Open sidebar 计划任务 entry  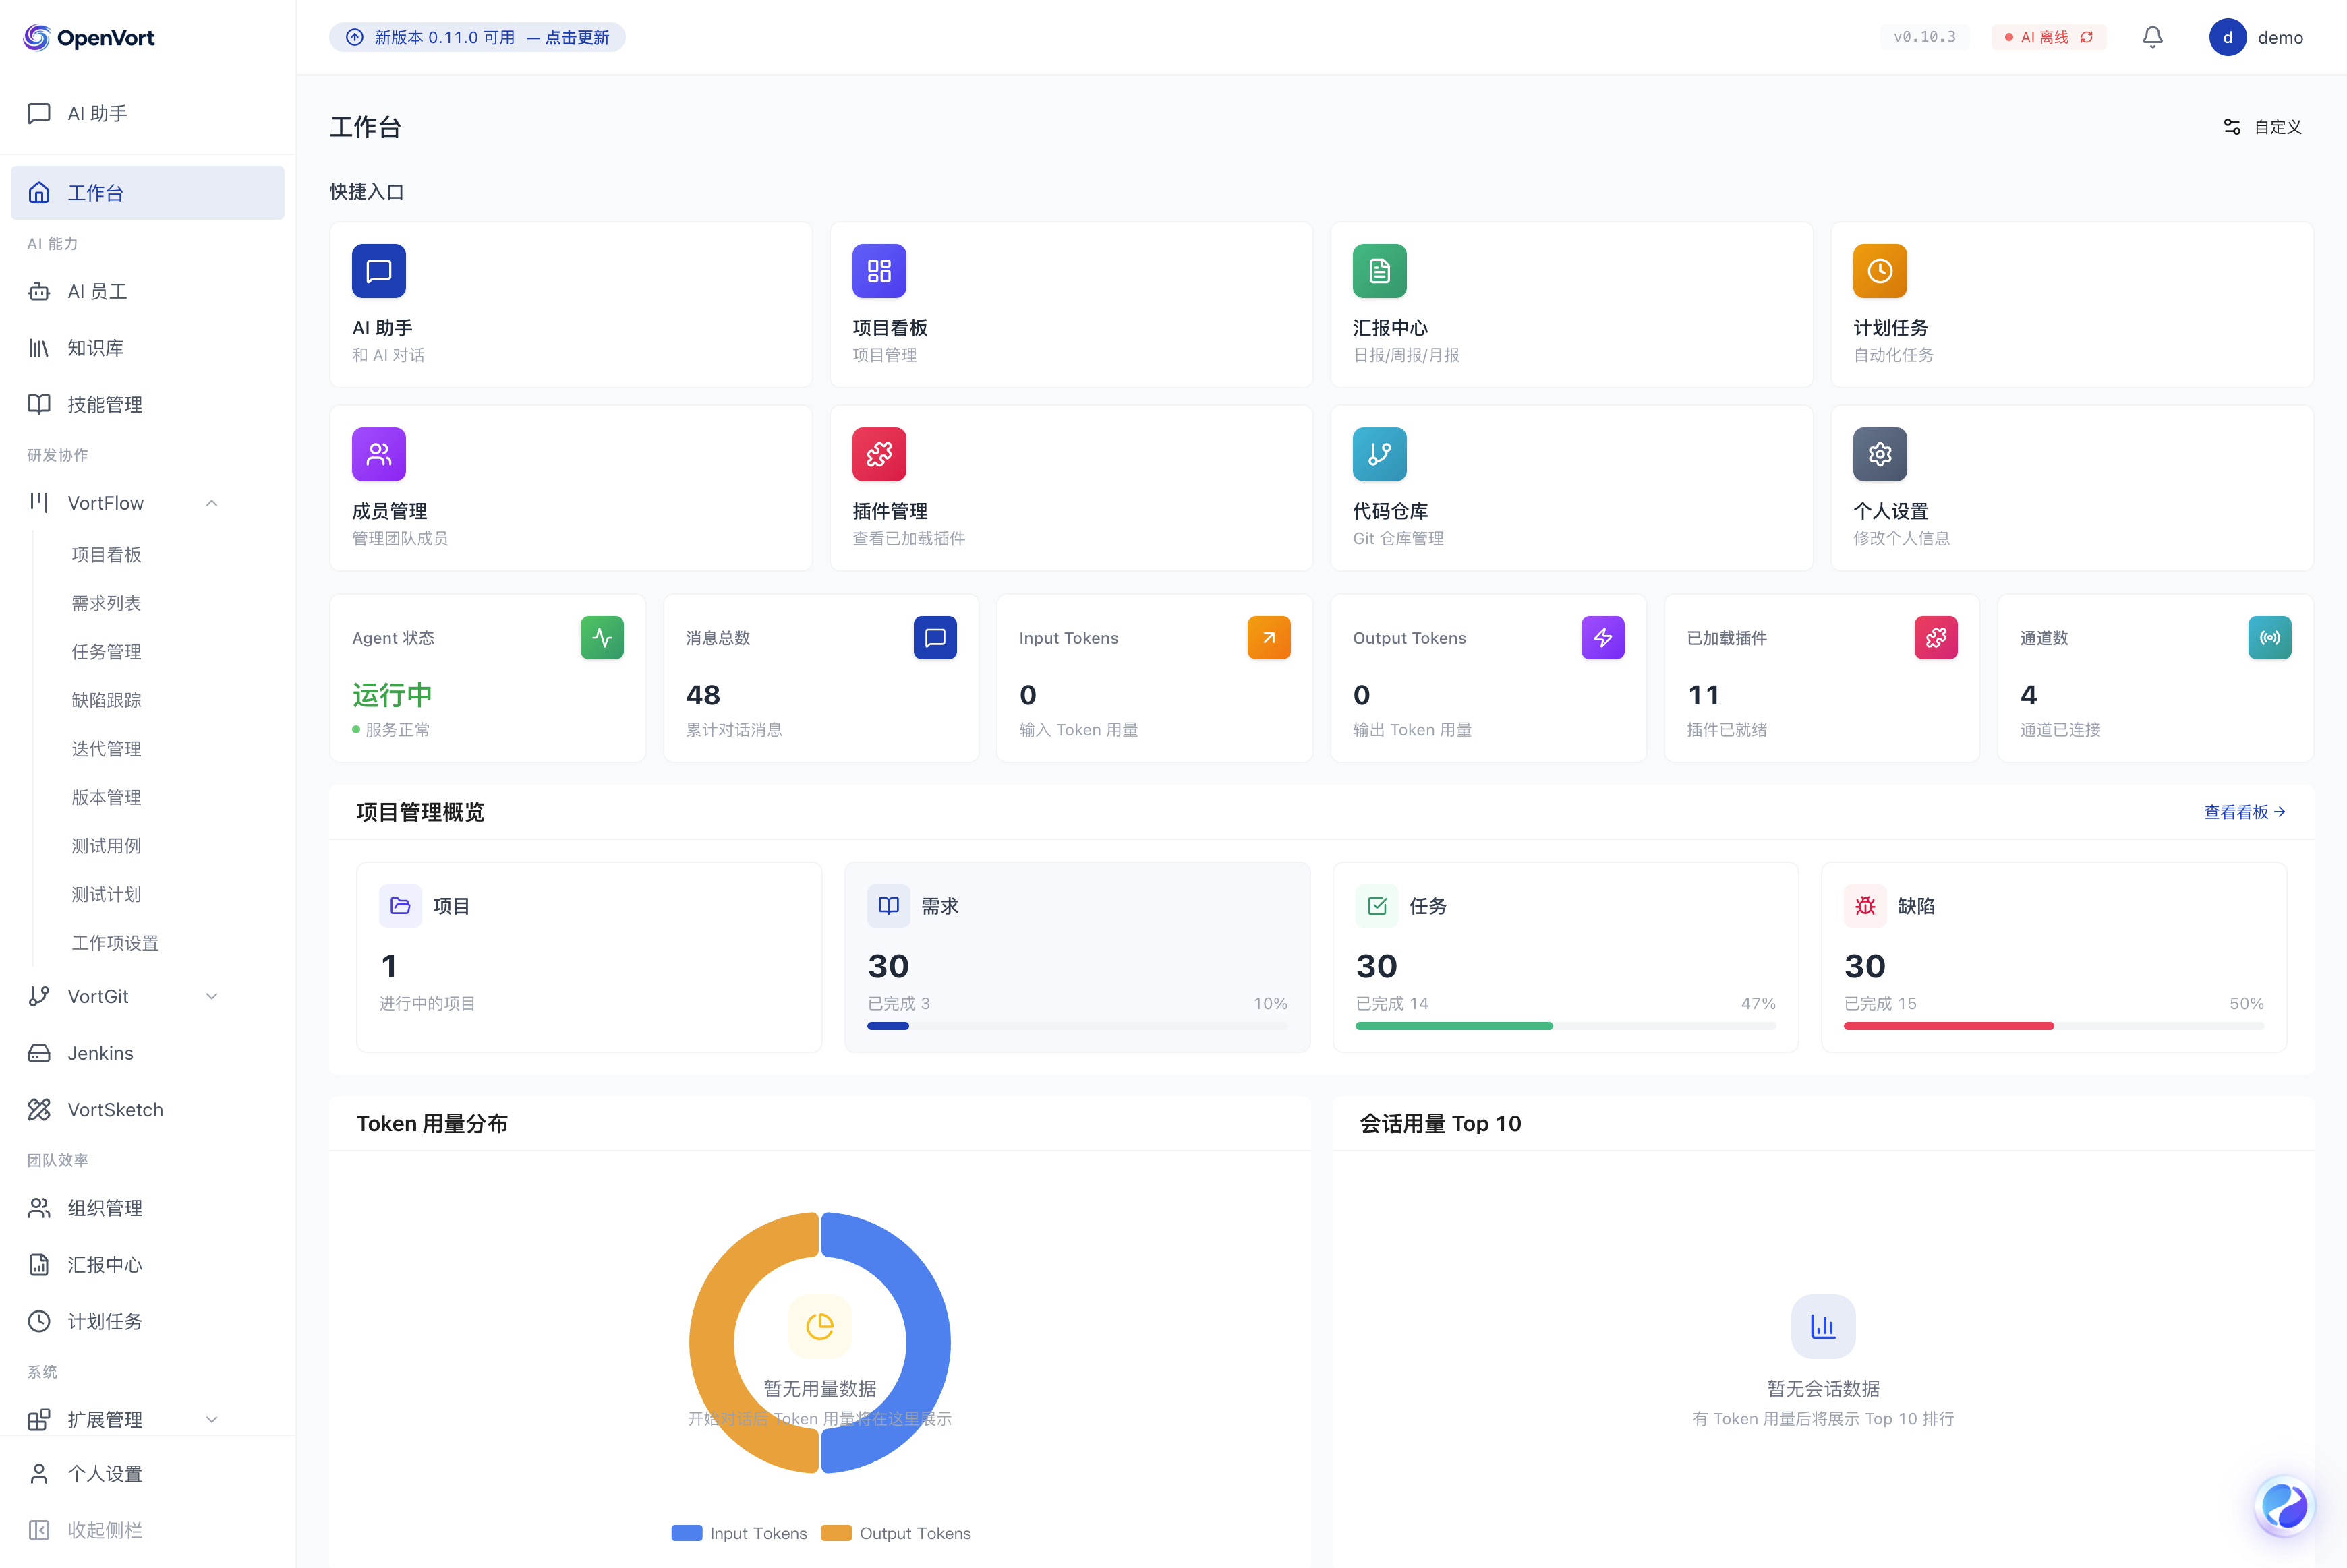pos(147,1321)
